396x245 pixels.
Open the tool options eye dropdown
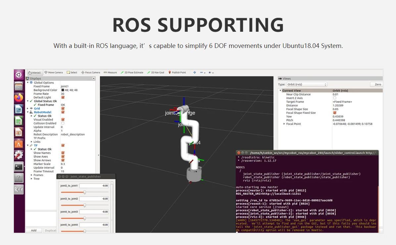pyautogui.click(x=211, y=73)
